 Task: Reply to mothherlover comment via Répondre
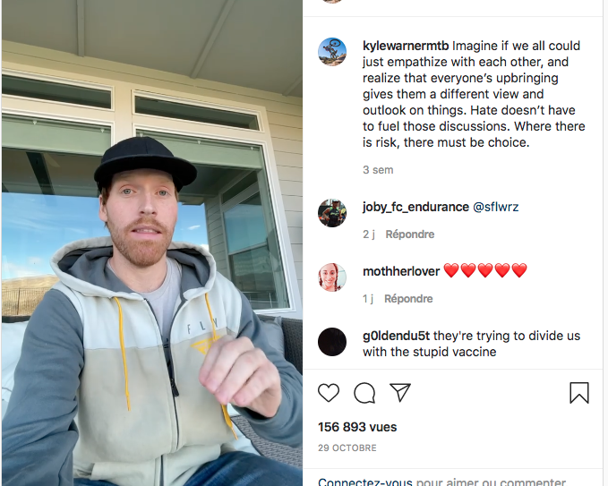408,298
